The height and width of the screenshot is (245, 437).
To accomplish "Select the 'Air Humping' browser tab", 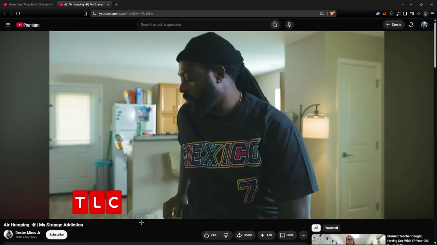I will point(84,4).
